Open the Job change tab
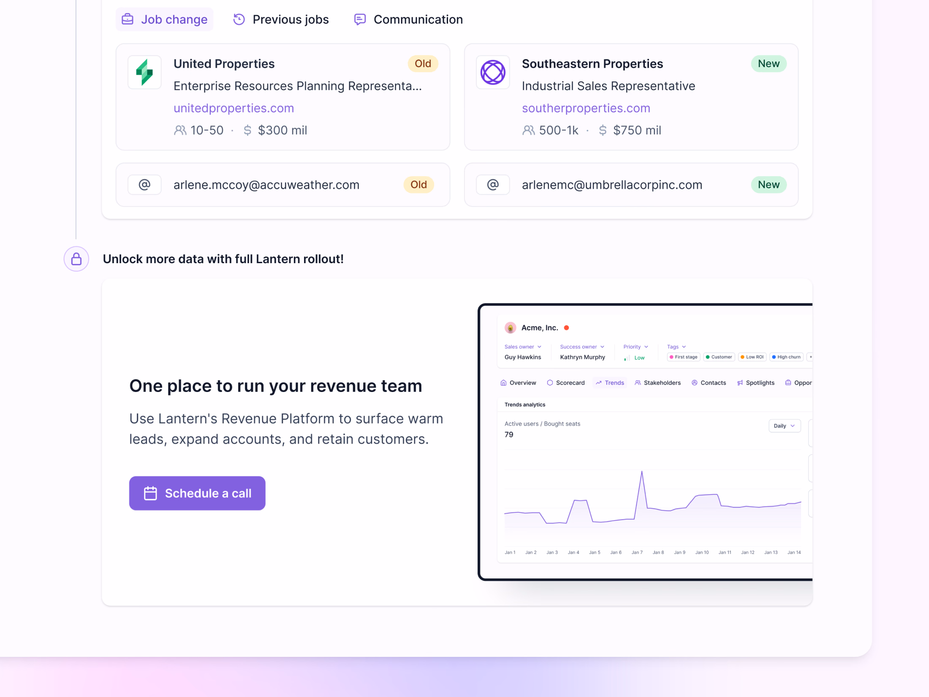Image resolution: width=929 pixels, height=697 pixels. click(x=164, y=19)
